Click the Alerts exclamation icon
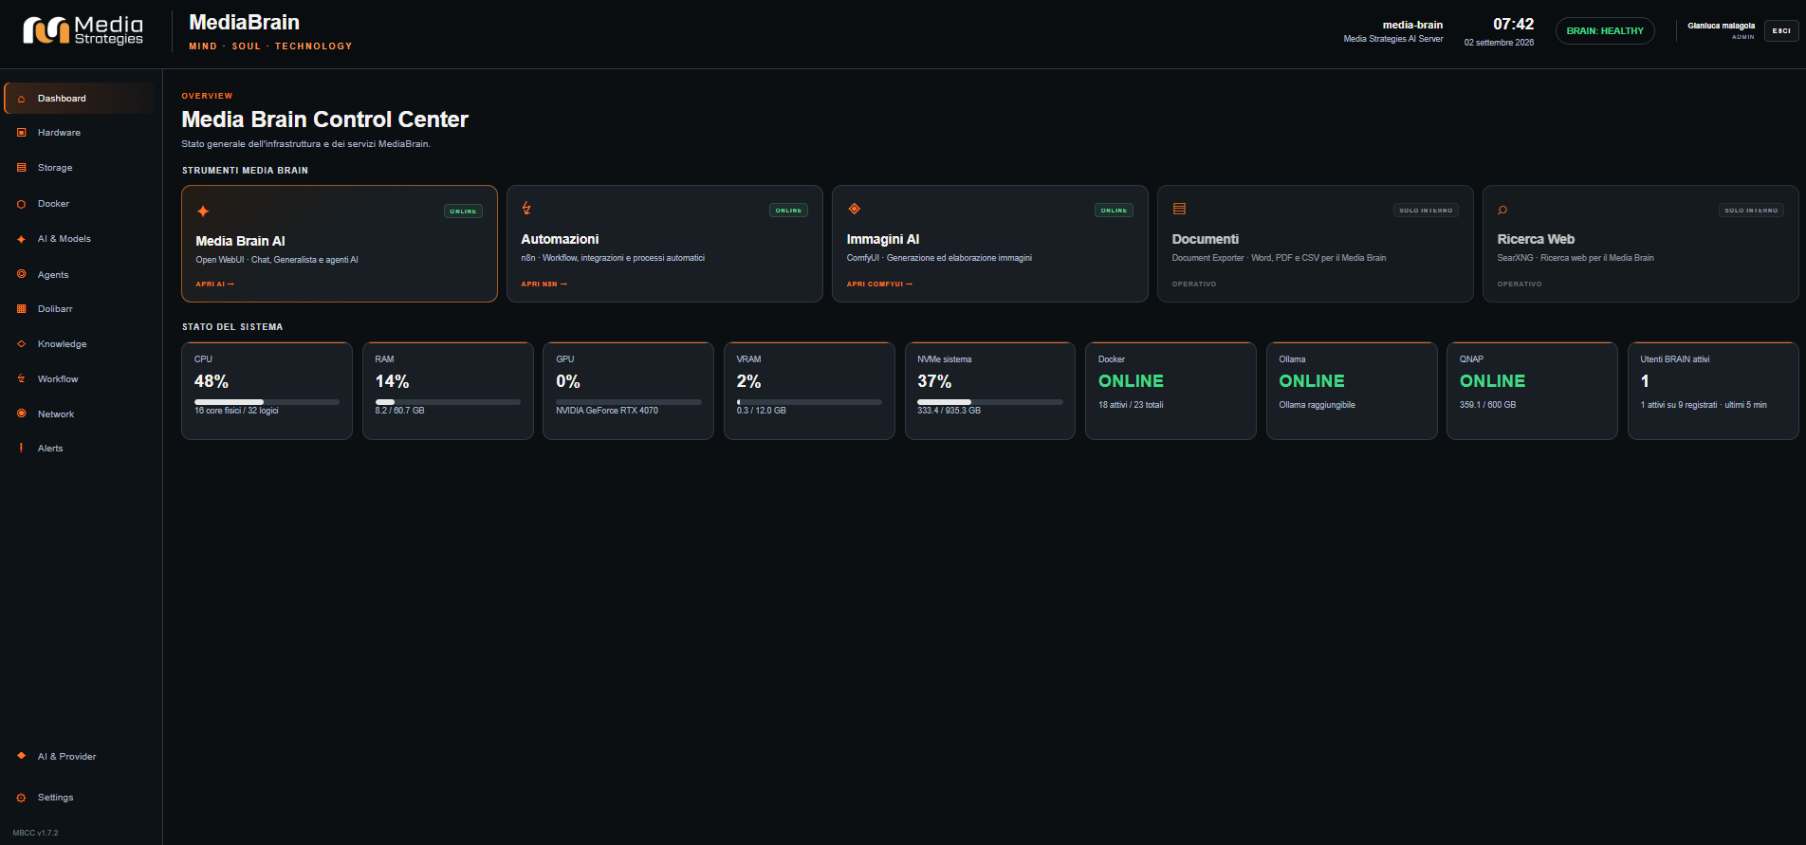Screen dimensions: 1806x845 [x=21, y=448]
